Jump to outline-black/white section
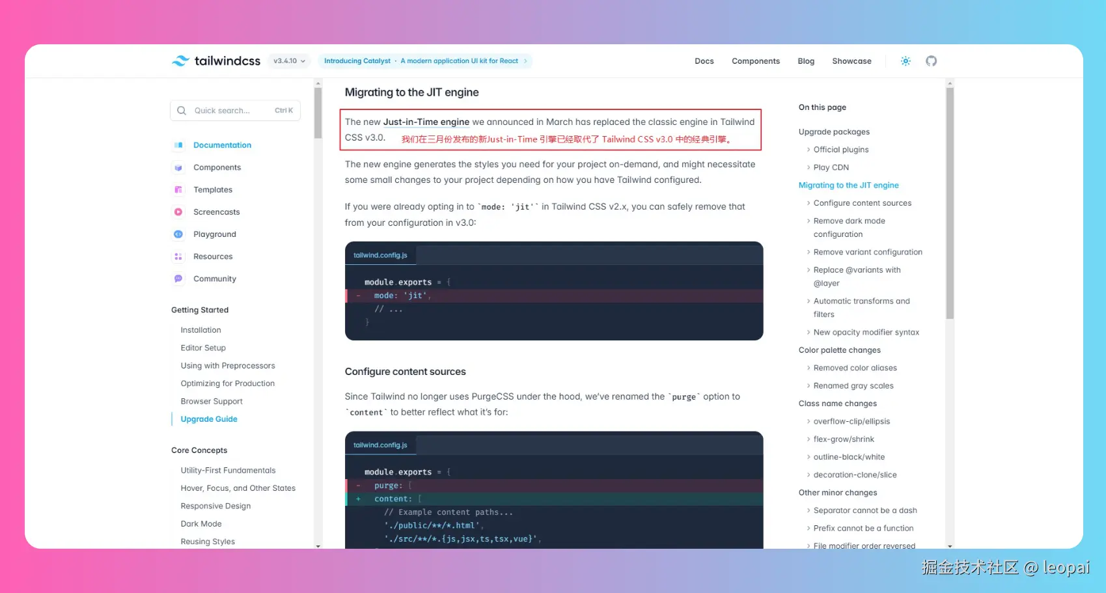The image size is (1106, 593). point(849,457)
